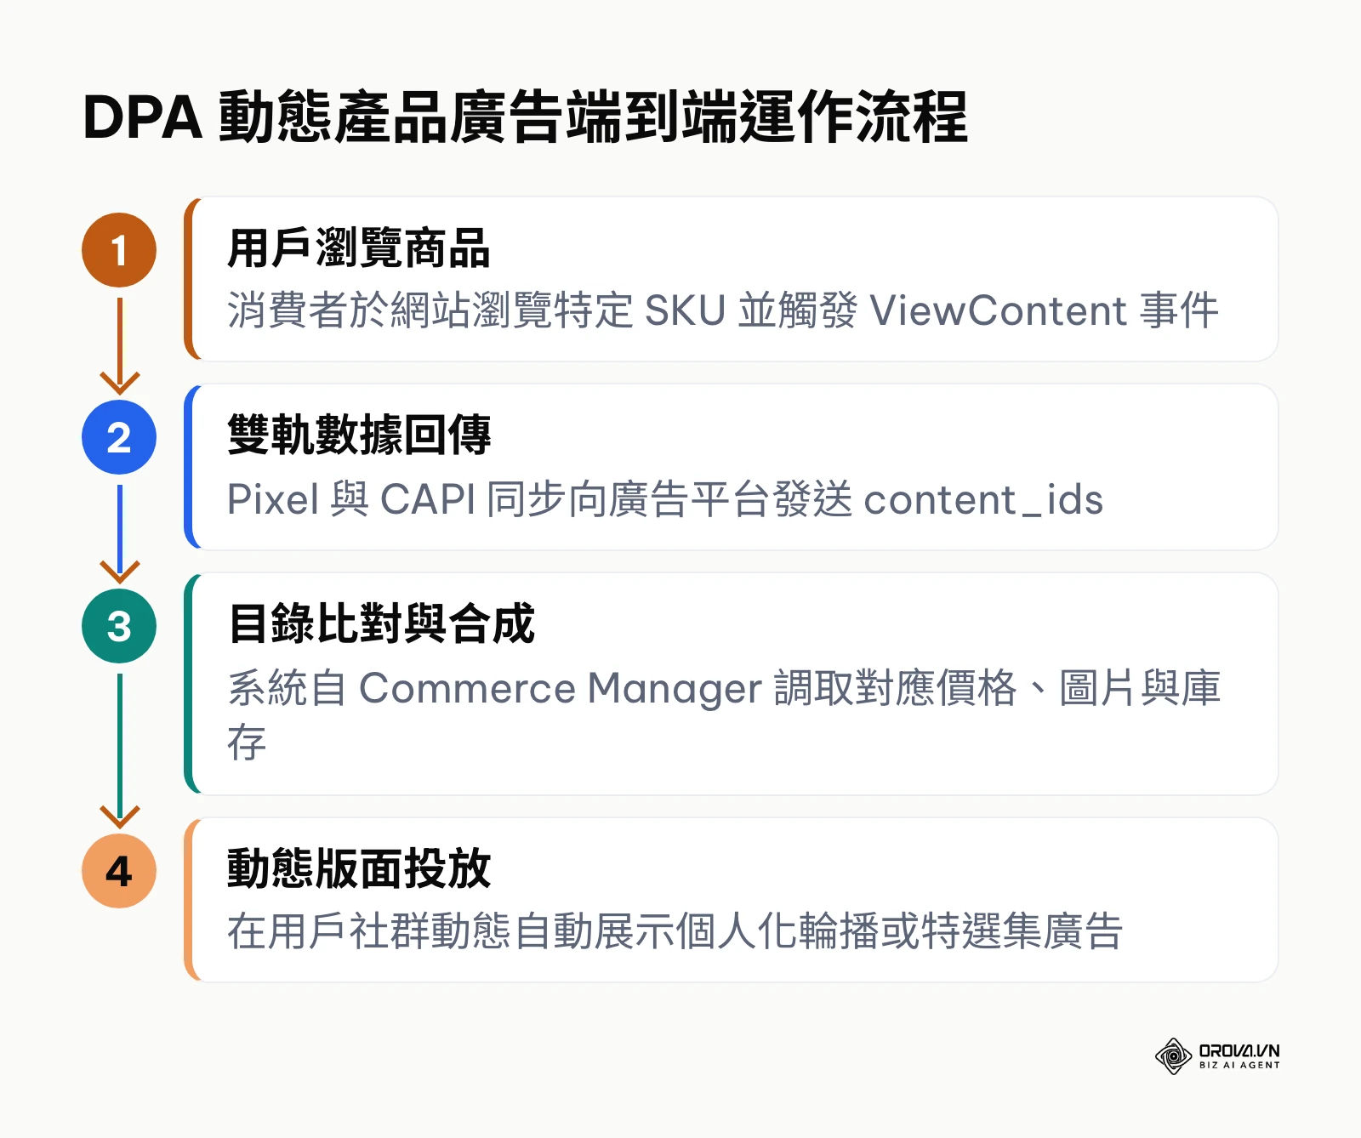Click the 'OROVA.VN' brand name text
1361x1138 pixels.
tap(1239, 1050)
